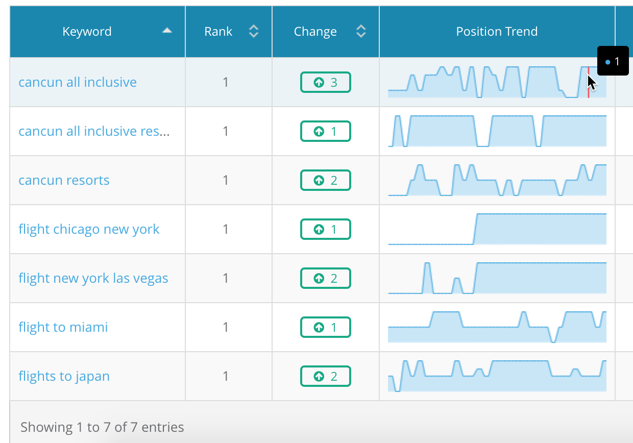Click change badge for cancun all inclusive
The width and height of the screenshot is (633, 443).
(325, 82)
